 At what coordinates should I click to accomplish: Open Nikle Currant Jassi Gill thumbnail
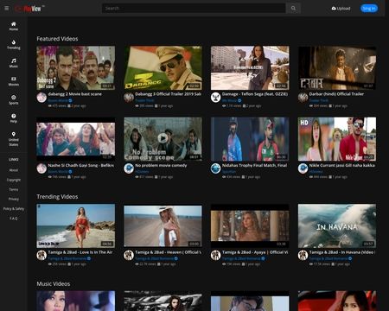337,139
